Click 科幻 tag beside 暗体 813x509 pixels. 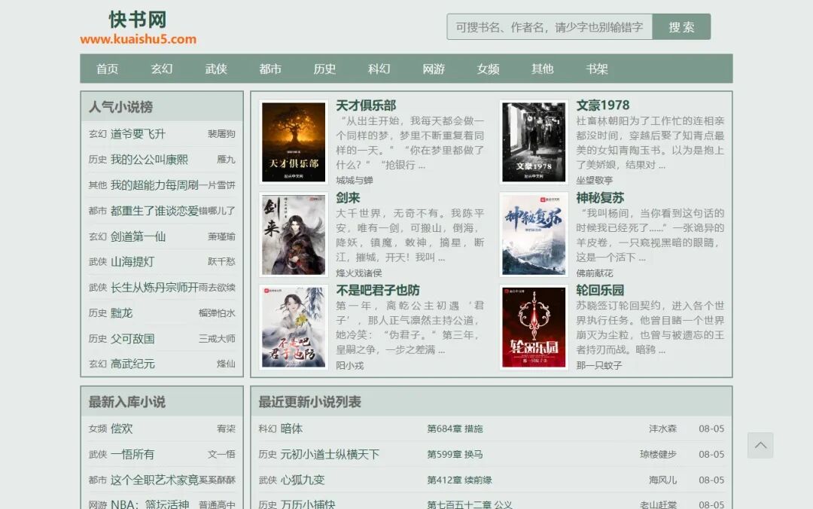[267, 428]
